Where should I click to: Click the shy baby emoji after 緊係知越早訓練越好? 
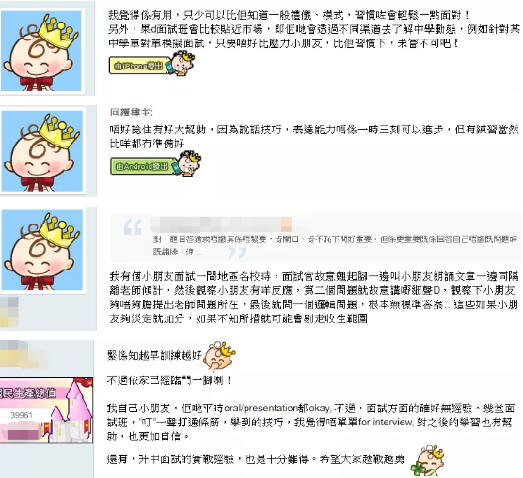point(219,357)
